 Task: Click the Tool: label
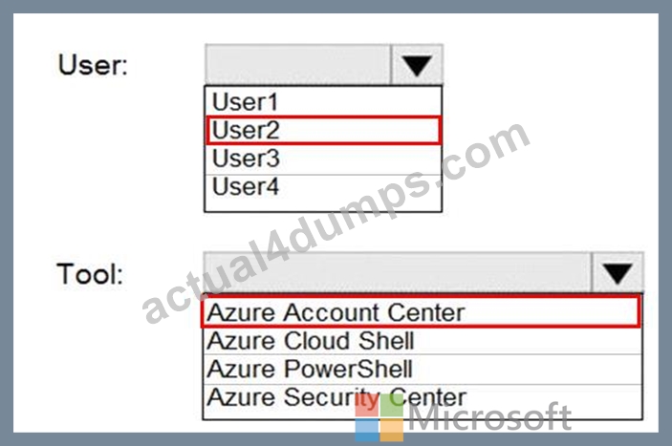coord(90,274)
